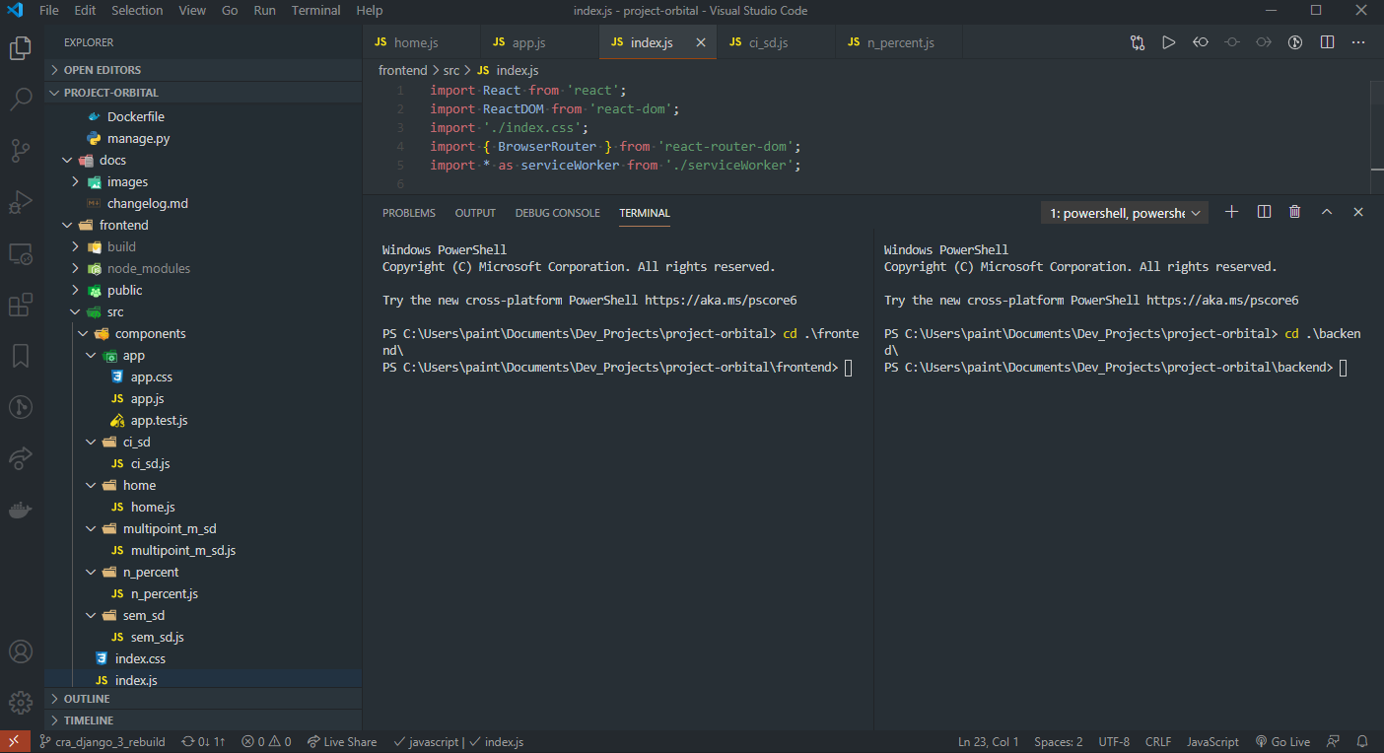Open the Run and Debug view
This screenshot has width=1384, height=753.
coord(21,202)
